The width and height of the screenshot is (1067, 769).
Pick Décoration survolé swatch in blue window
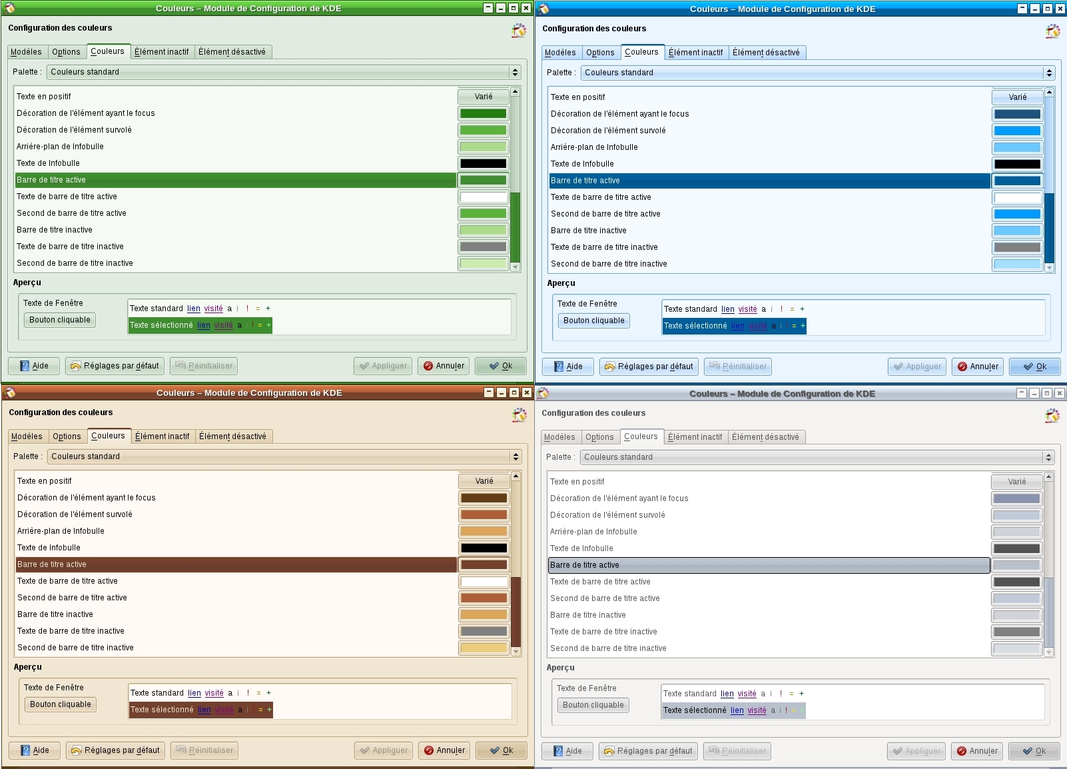coord(1018,131)
